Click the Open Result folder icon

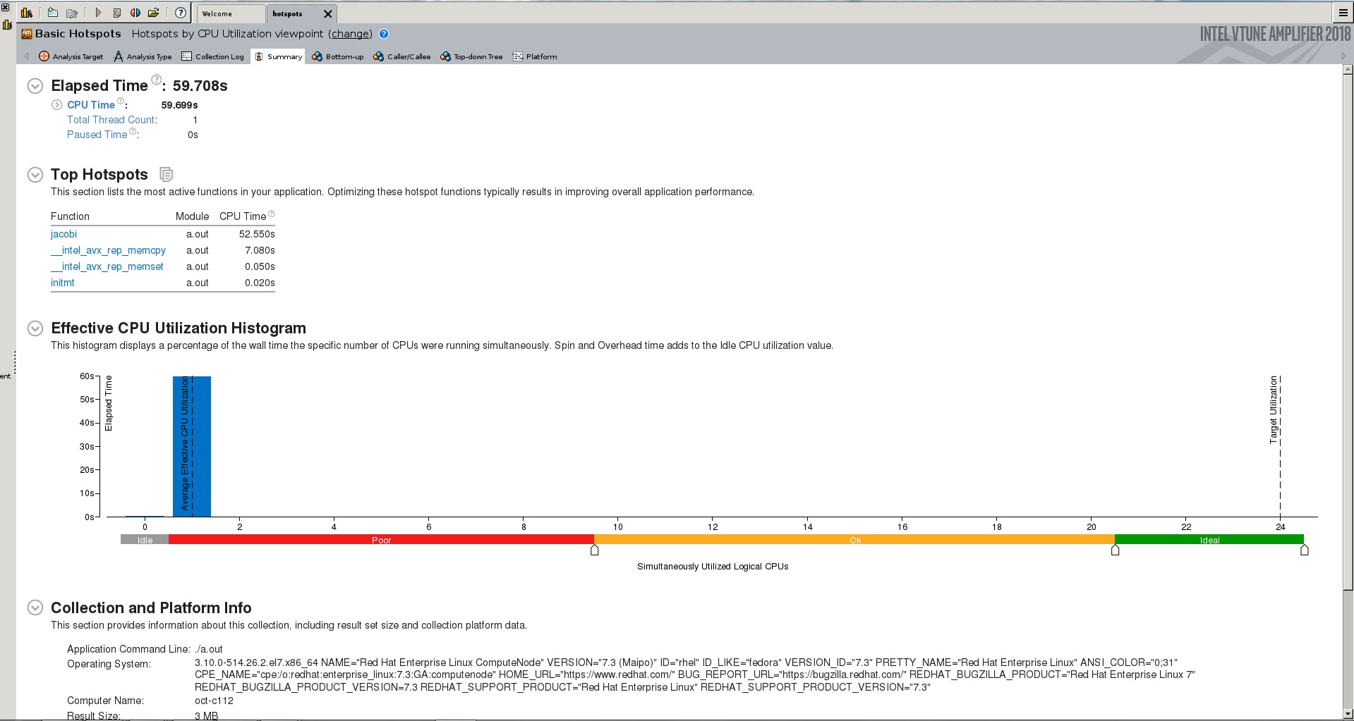(x=153, y=13)
